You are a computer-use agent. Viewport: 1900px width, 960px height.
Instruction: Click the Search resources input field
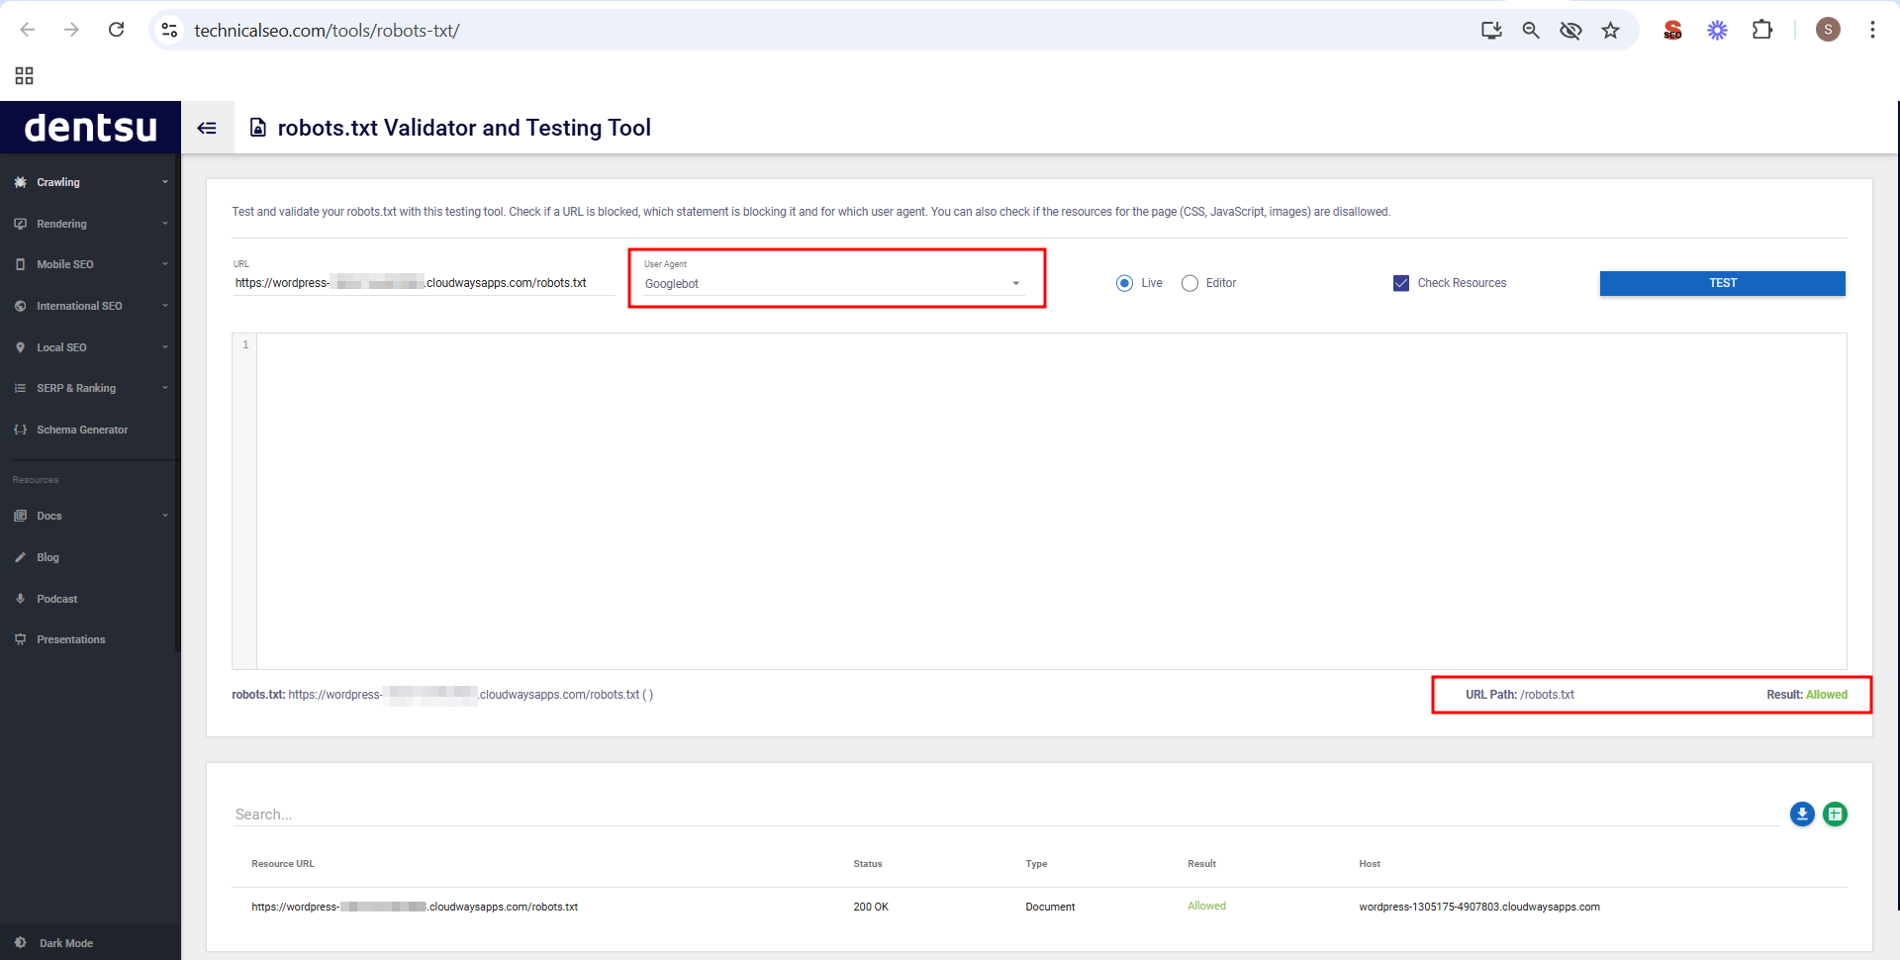tap(1004, 815)
